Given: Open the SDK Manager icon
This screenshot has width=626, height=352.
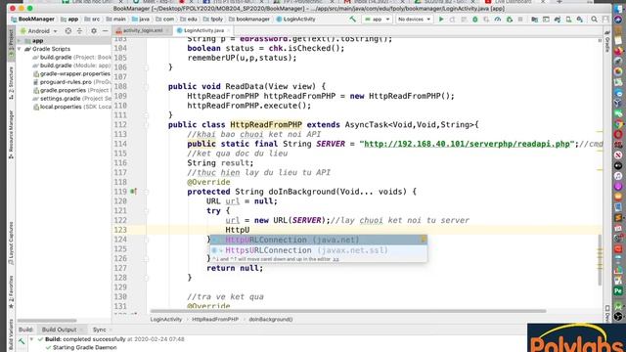Looking at the screenshot, I should tap(580, 20).
